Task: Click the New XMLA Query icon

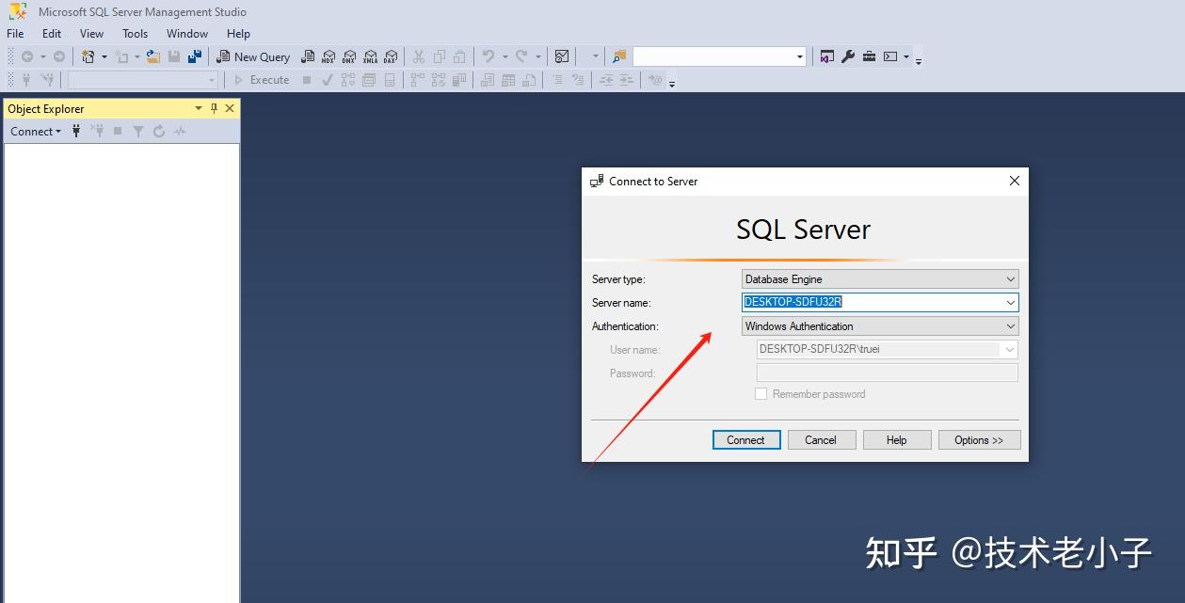Action: 371,56
